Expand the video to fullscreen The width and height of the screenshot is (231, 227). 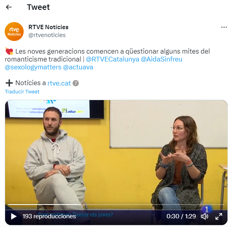[x=219, y=216]
